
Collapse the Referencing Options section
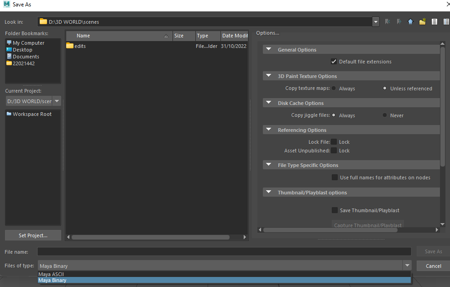pos(269,130)
